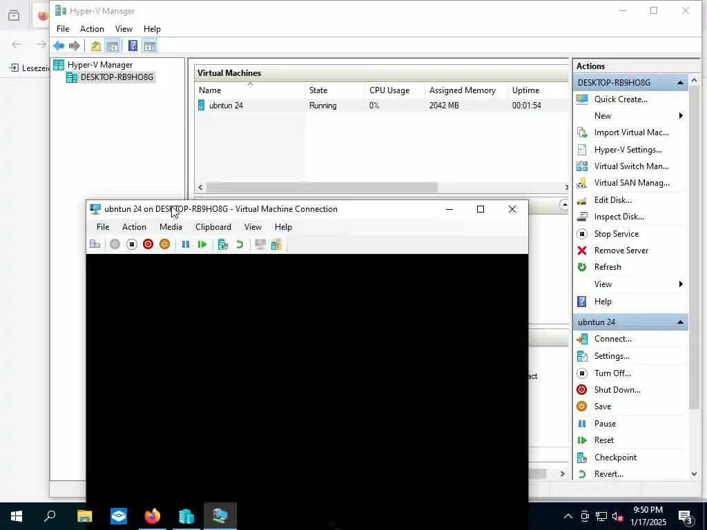The height and width of the screenshot is (530, 707).
Task: Click collapse chevron on Checkpoints panel header
Action: tap(563, 205)
